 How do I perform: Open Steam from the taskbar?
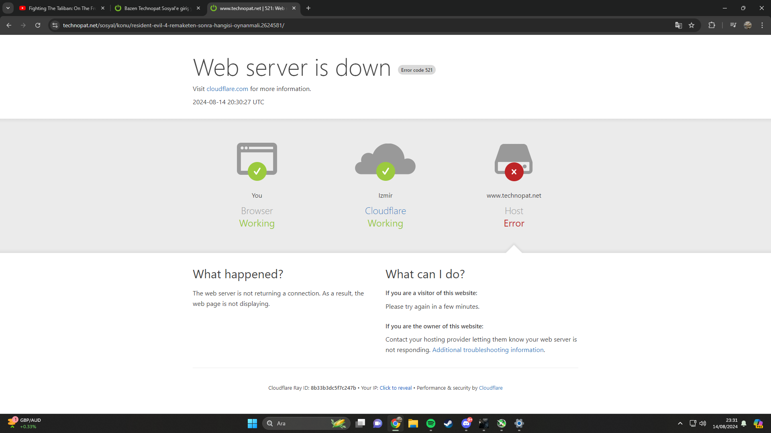(x=448, y=423)
